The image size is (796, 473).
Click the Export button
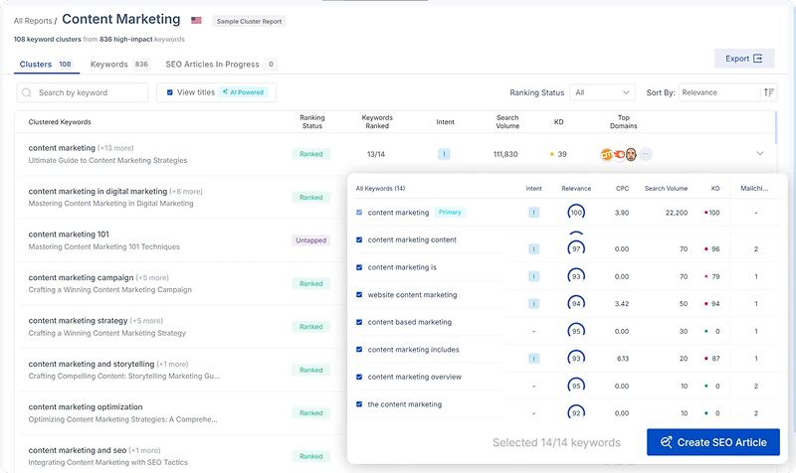coord(743,59)
